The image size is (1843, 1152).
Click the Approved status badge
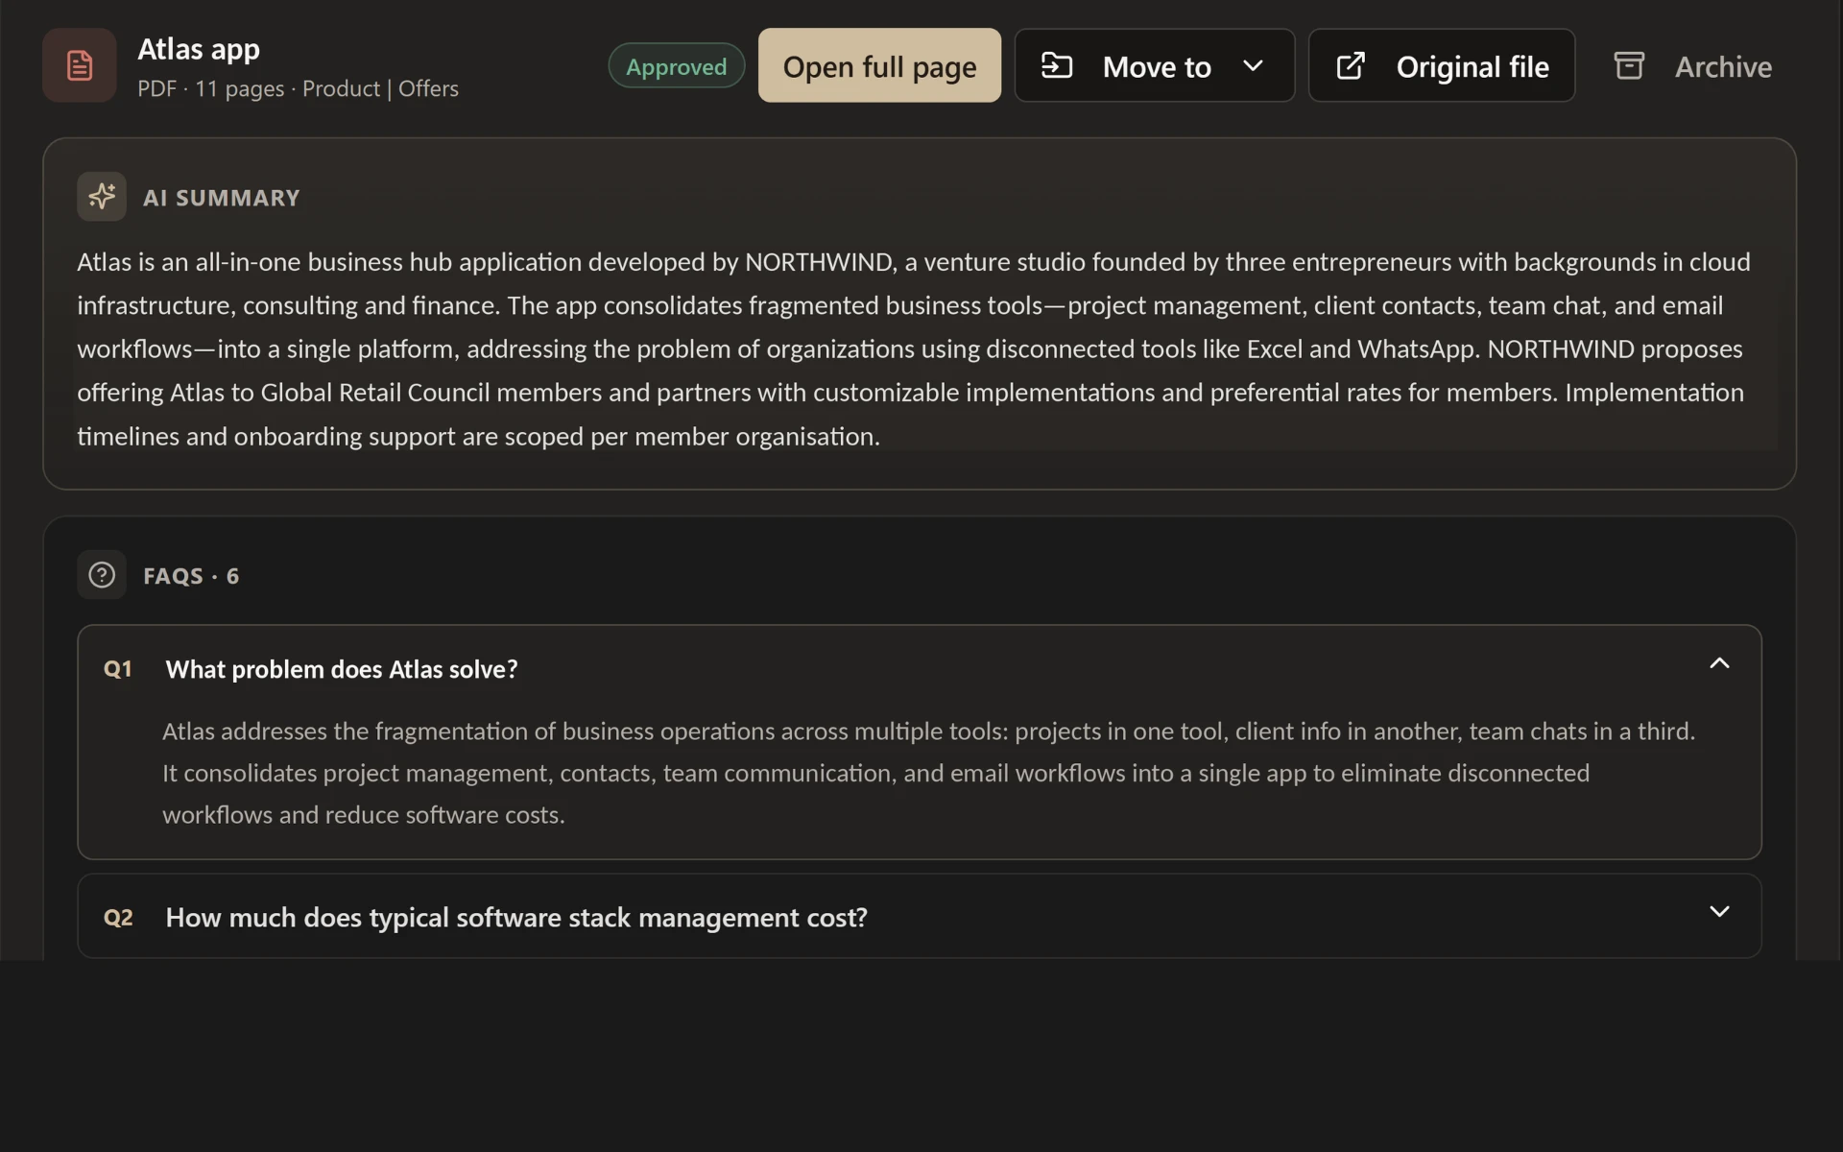click(x=677, y=66)
